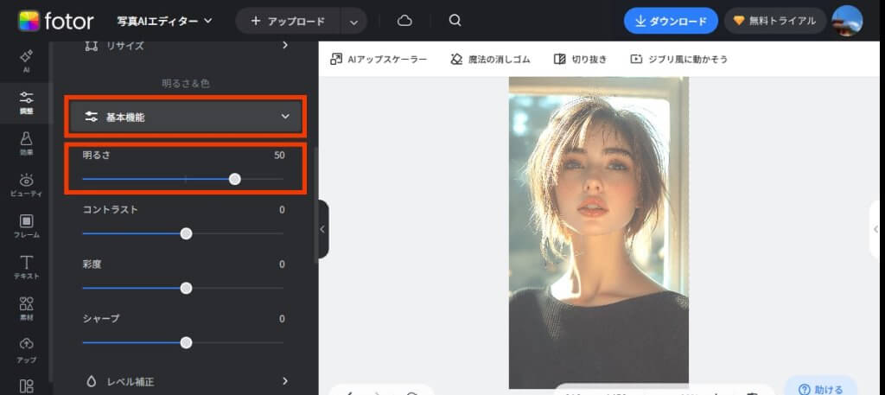Screen dimensions: 885x395
Task: Click the 明るさ＆色 section heading
Action: (x=186, y=84)
